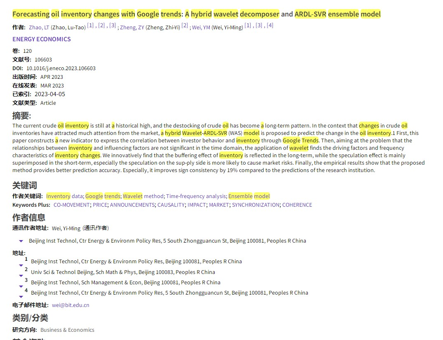Select the ANNOUNCEMENTS Keywords Plus term
This screenshot has height=340, width=443.
[132, 205]
